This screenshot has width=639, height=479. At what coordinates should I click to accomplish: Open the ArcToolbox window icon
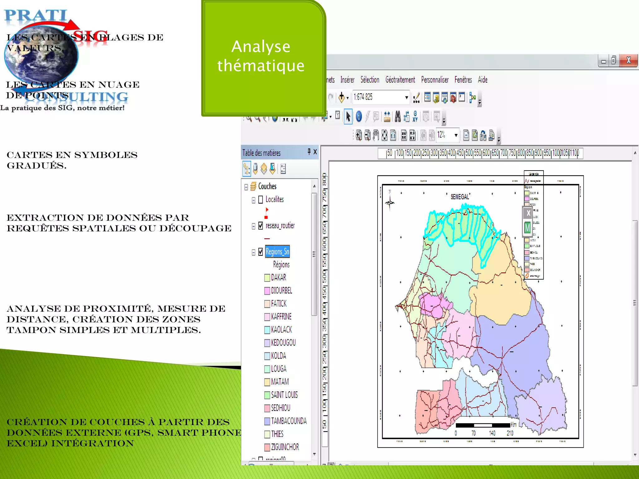coord(453,98)
